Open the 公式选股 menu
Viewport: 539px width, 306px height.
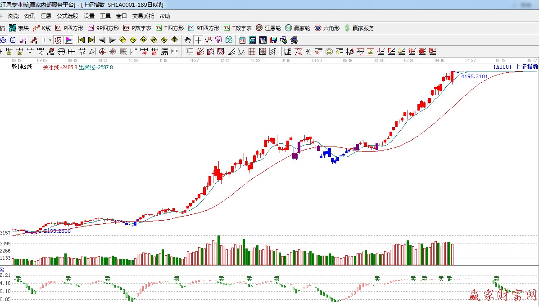tap(67, 16)
